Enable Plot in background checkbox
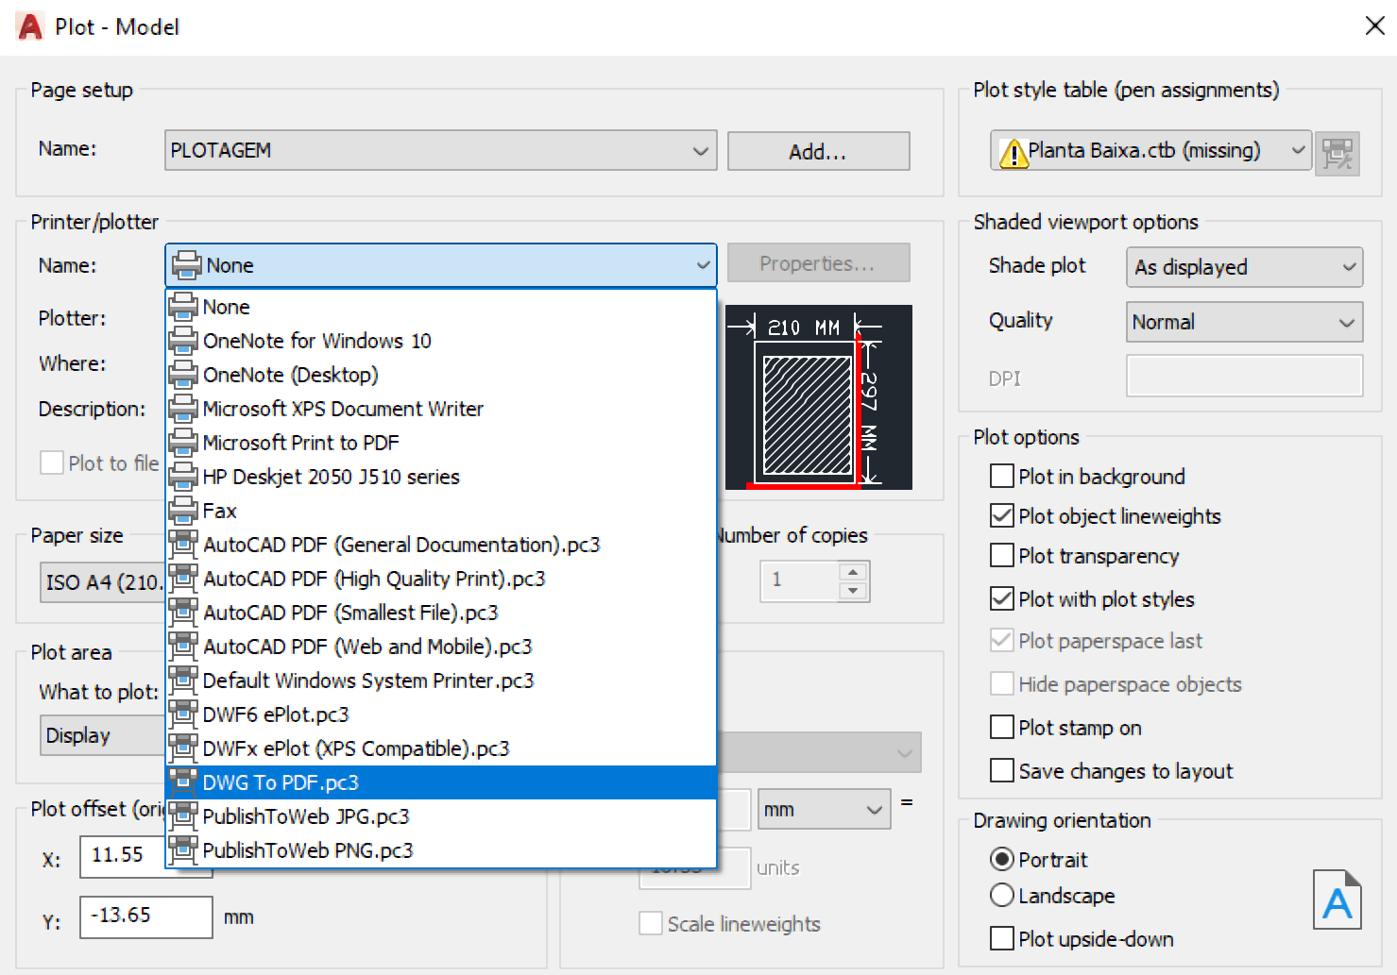1397x975 pixels. [1002, 476]
